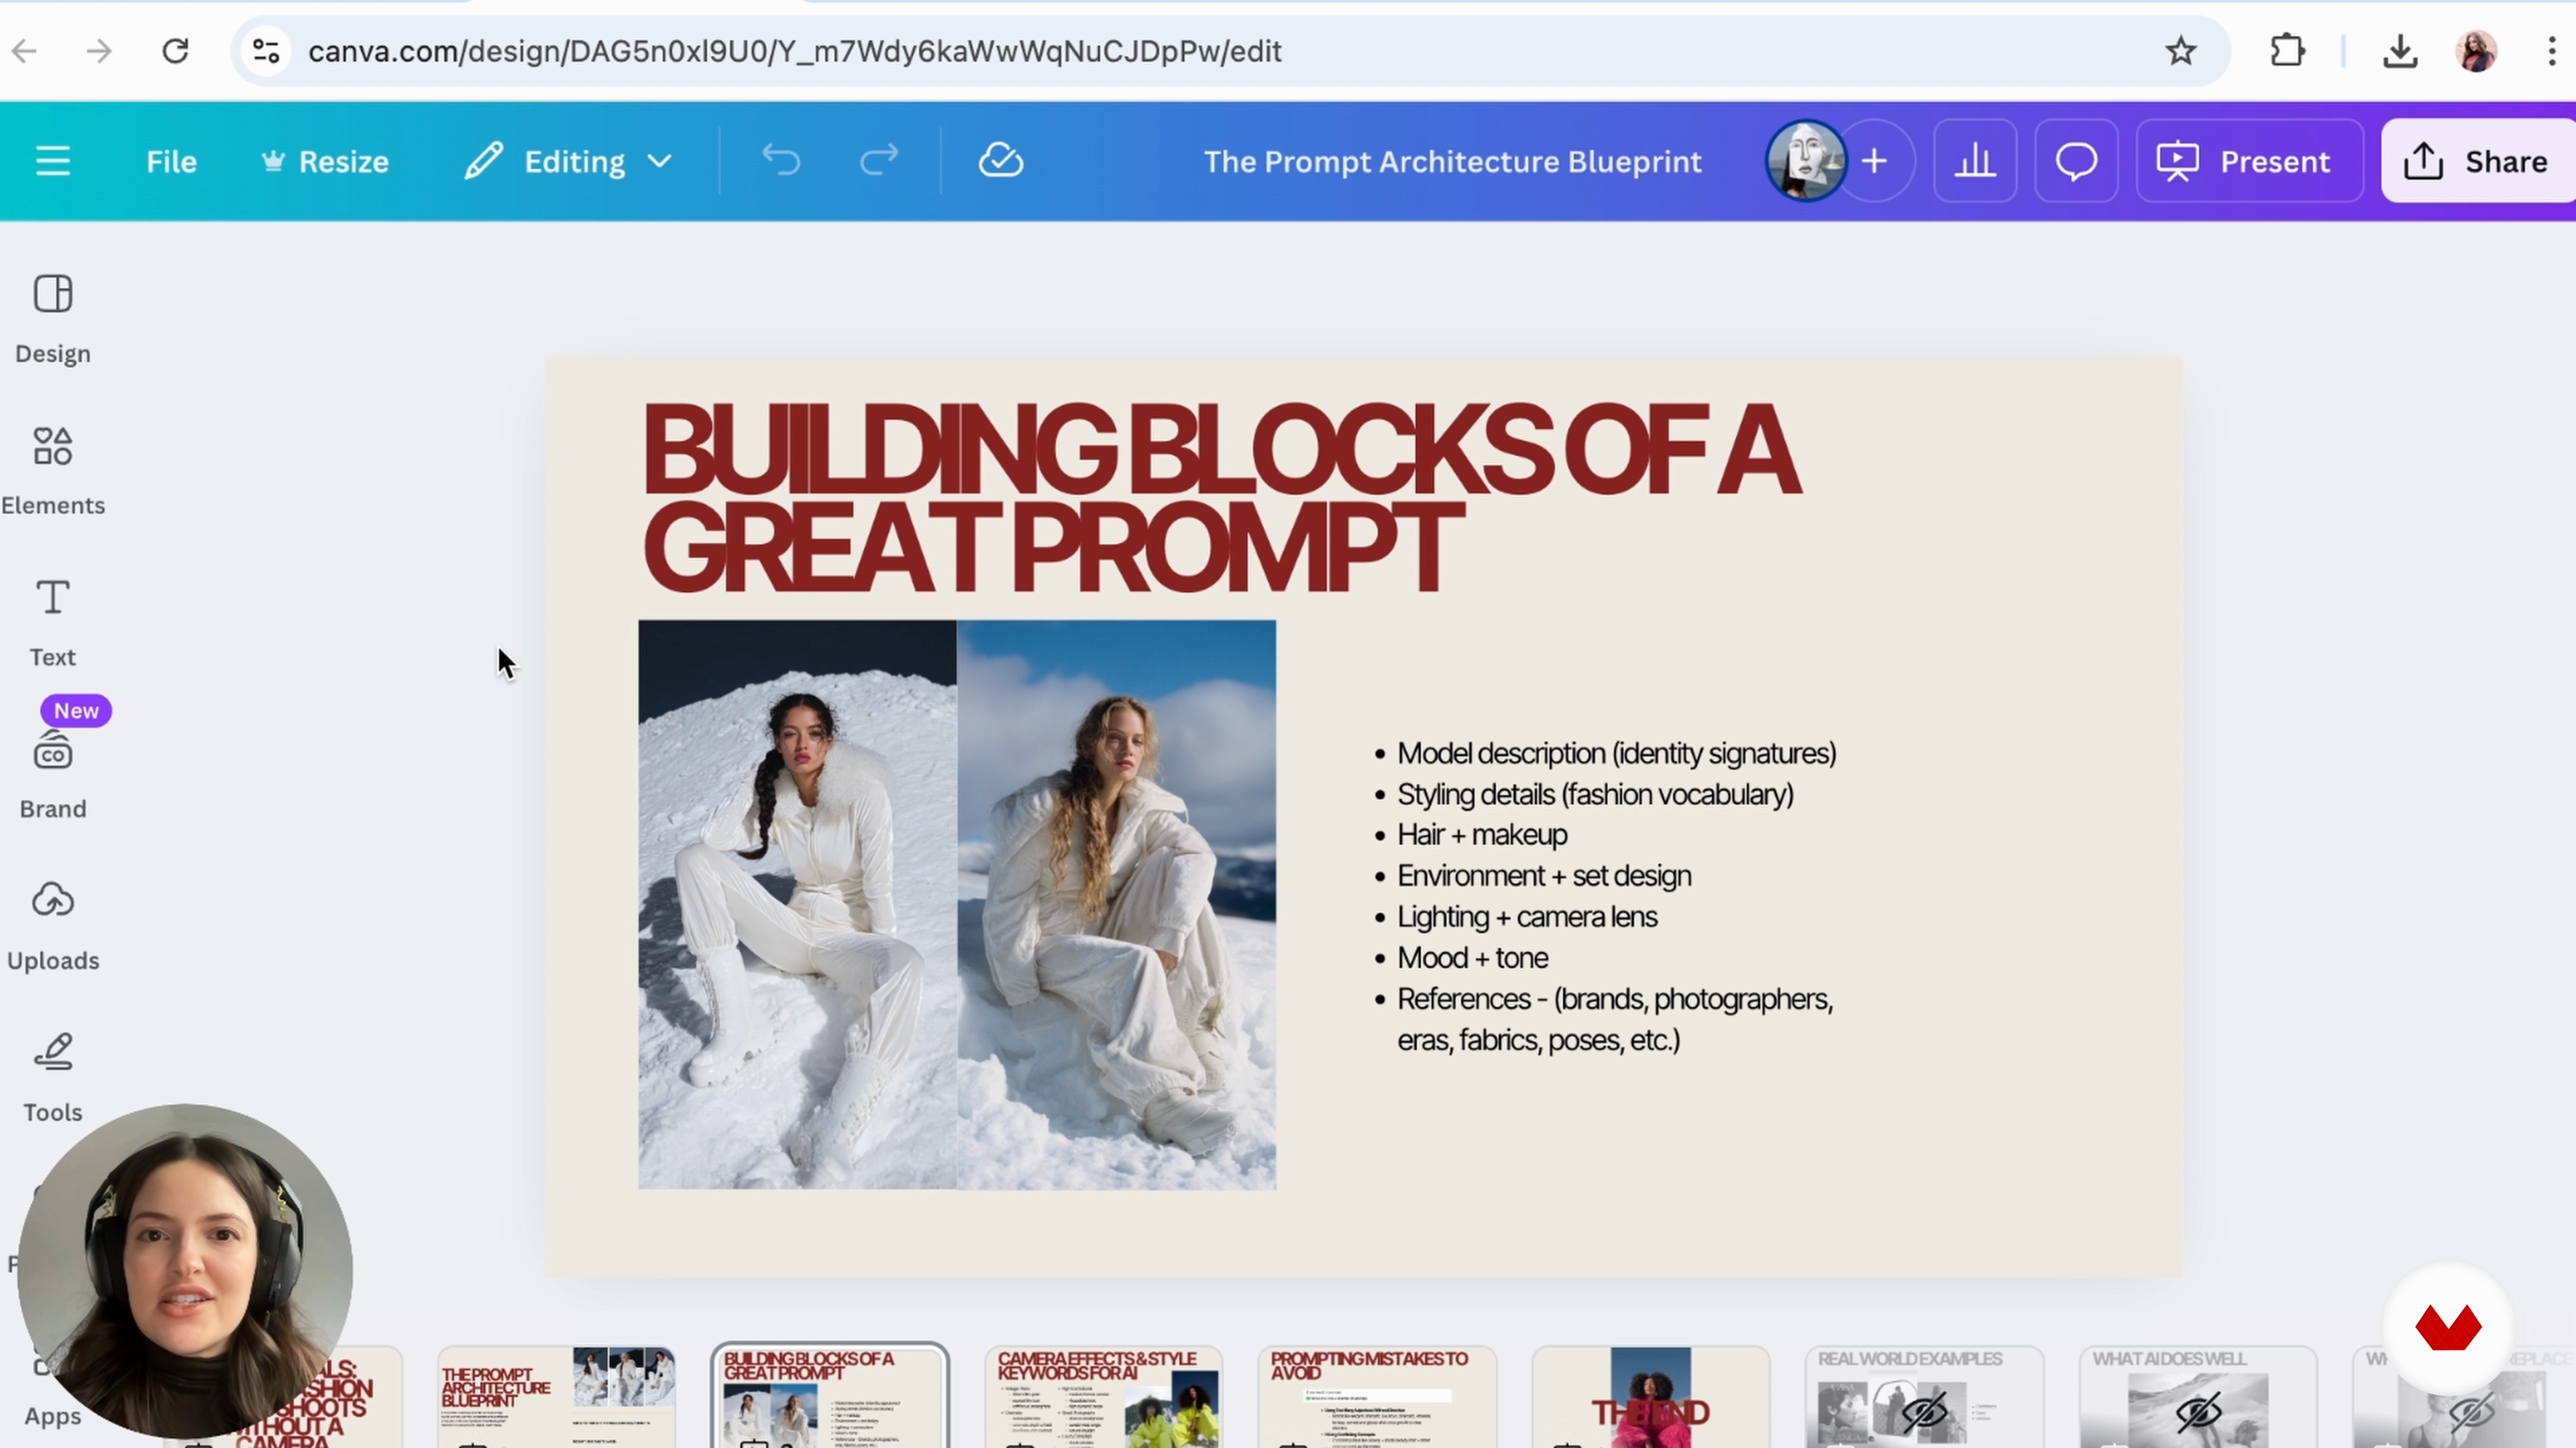
Task: Click the Resize option
Action: 325,161
